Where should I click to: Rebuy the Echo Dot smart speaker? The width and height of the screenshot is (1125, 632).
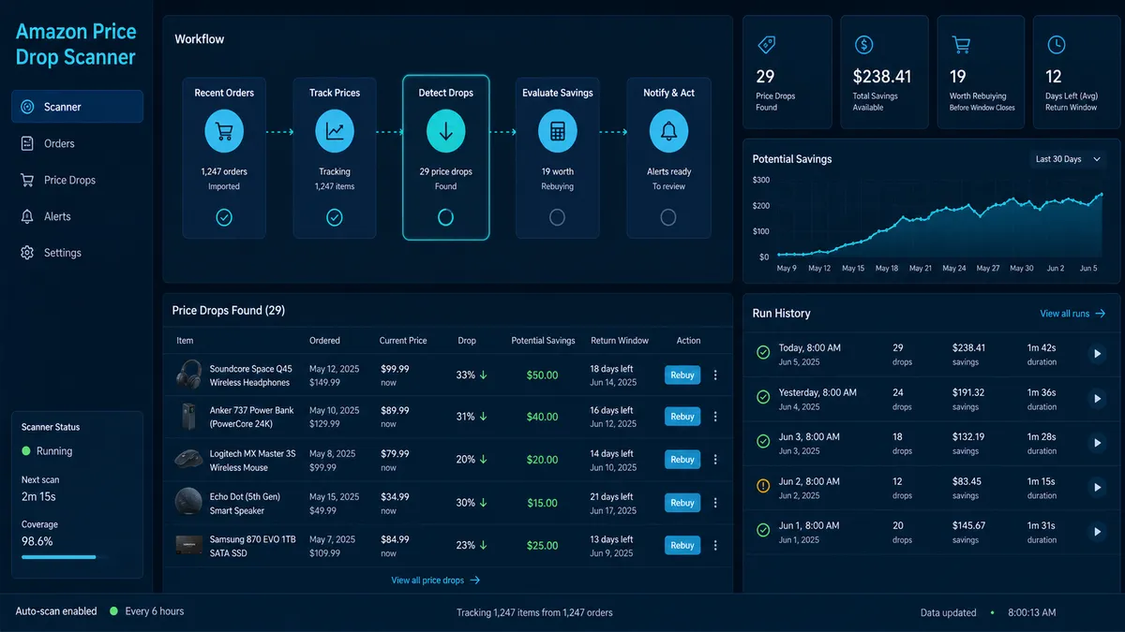click(682, 503)
